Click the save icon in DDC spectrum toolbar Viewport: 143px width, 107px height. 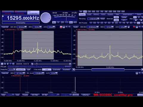(64, 27)
